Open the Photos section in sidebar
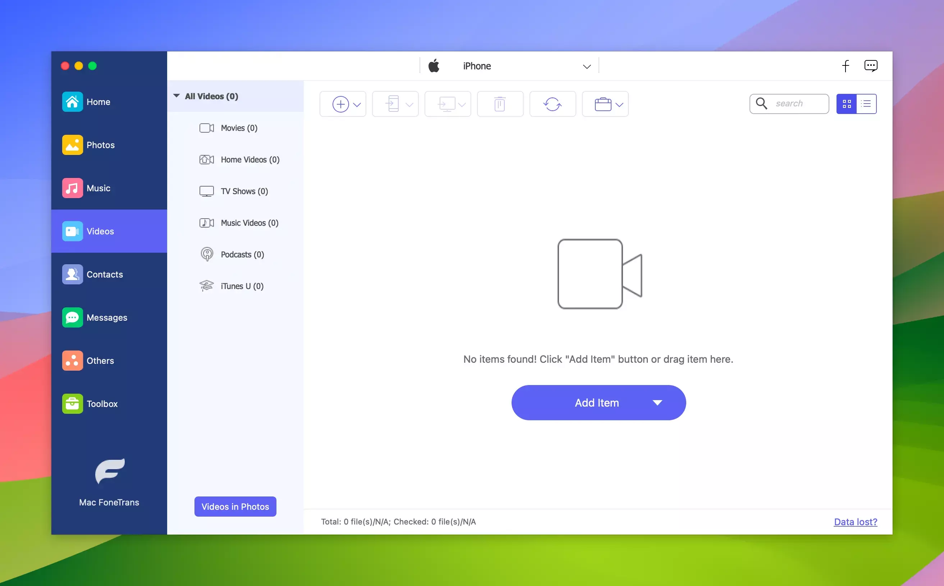Image resolution: width=944 pixels, height=586 pixels. pyautogui.click(x=100, y=145)
